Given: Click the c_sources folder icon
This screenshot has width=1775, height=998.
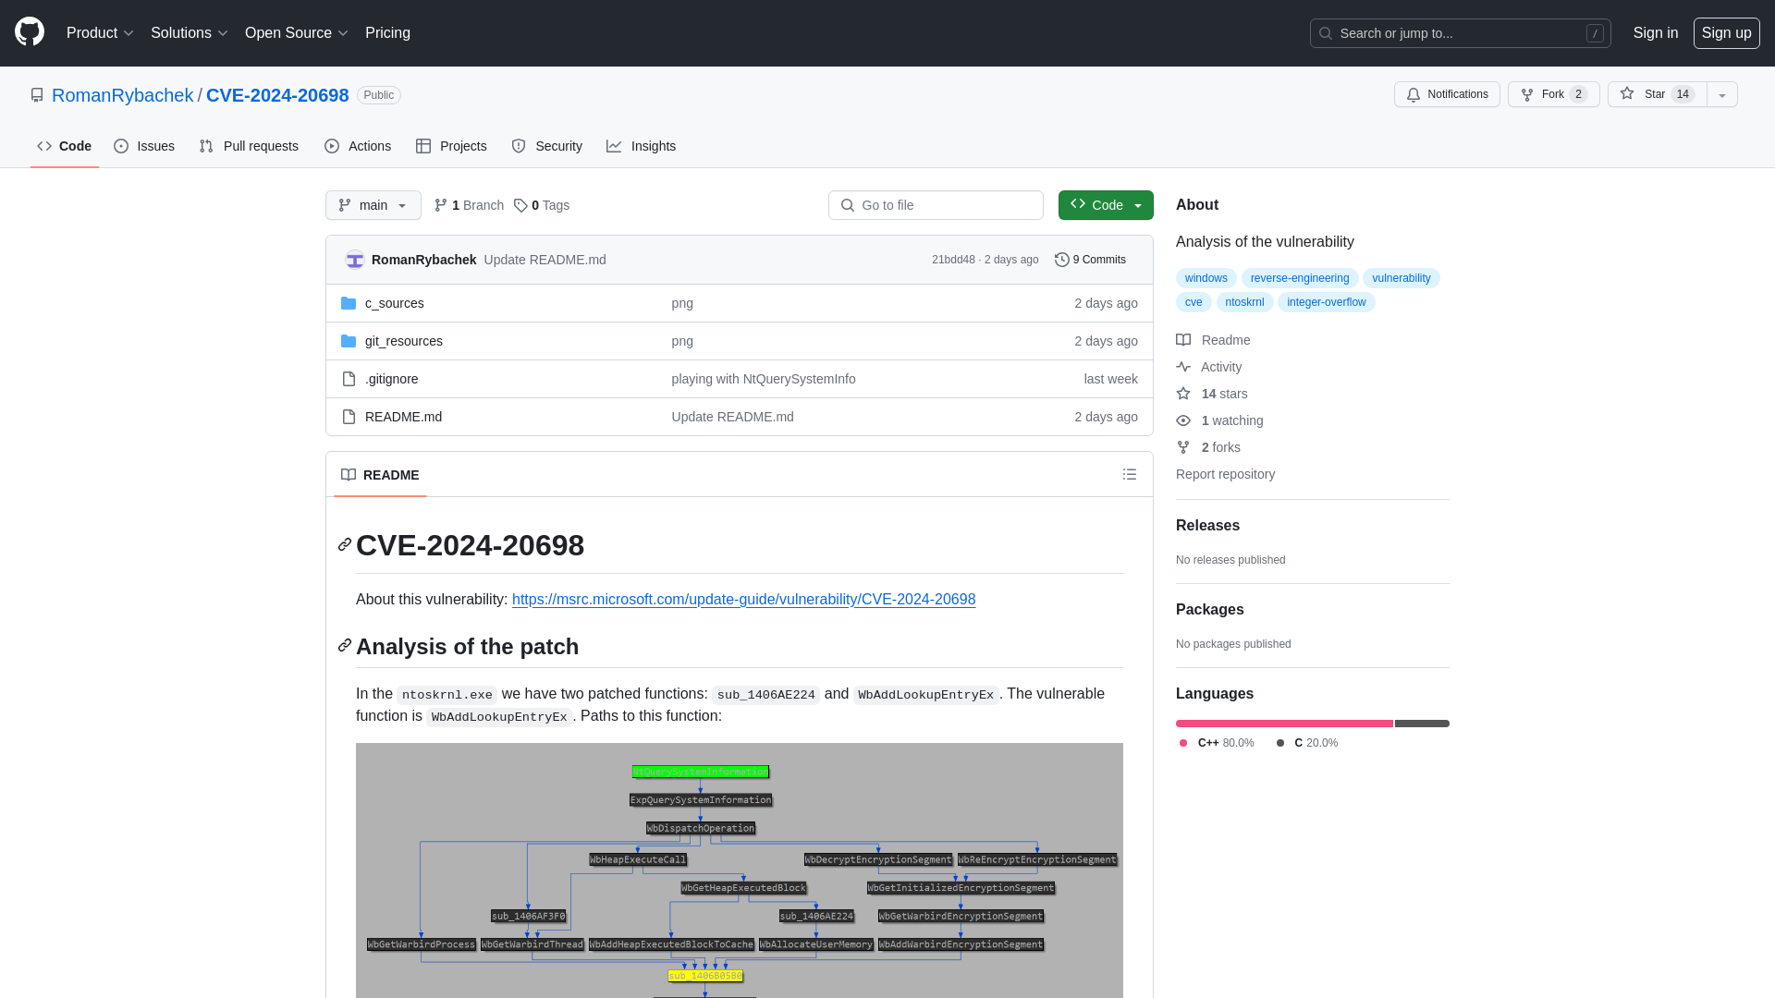Looking at the screenshot, I should (349, 303).
